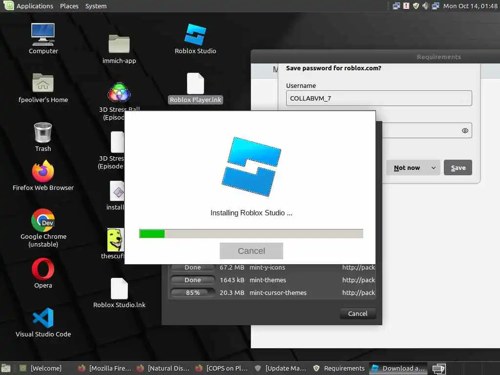Select the 3D Stress Ball colorful icon
This screenshot has width=500, height=375.
pyautogui.click(x=119, y=92)
